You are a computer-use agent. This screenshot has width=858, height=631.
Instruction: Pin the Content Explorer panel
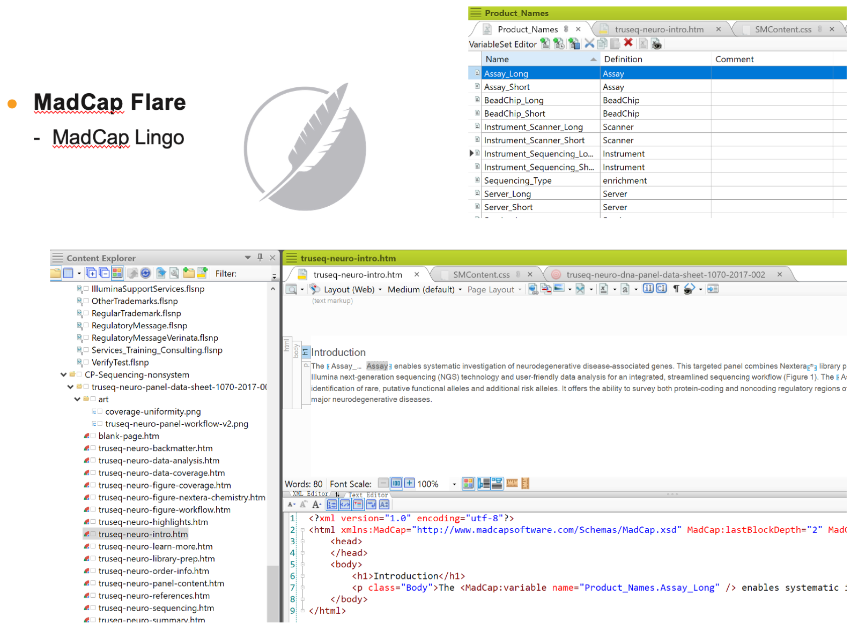(x=260, y=258)
